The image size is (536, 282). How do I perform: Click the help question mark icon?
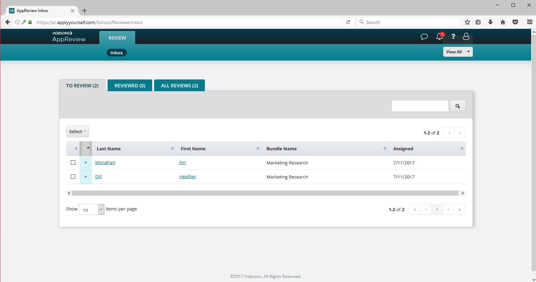(453, 36)
